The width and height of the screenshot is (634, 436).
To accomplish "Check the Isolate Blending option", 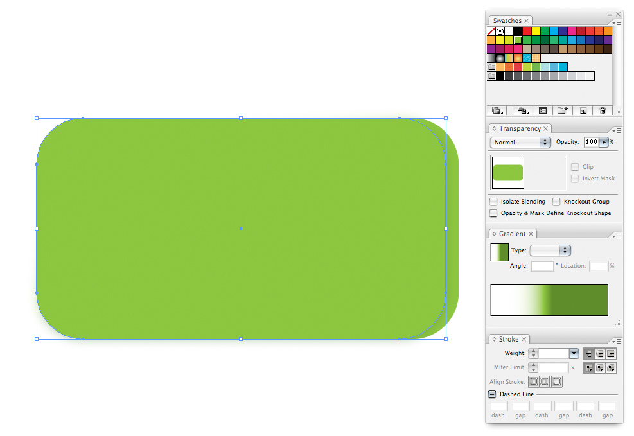I will (493, 201).
